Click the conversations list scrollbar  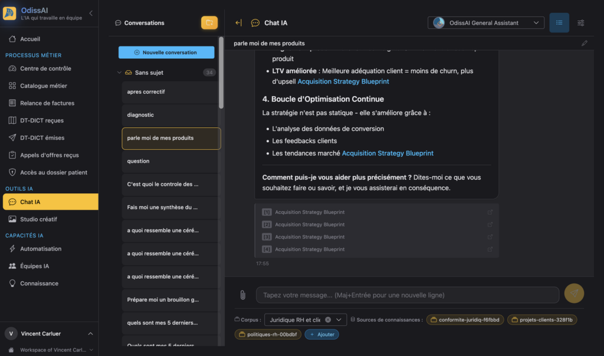coord(221,72)
